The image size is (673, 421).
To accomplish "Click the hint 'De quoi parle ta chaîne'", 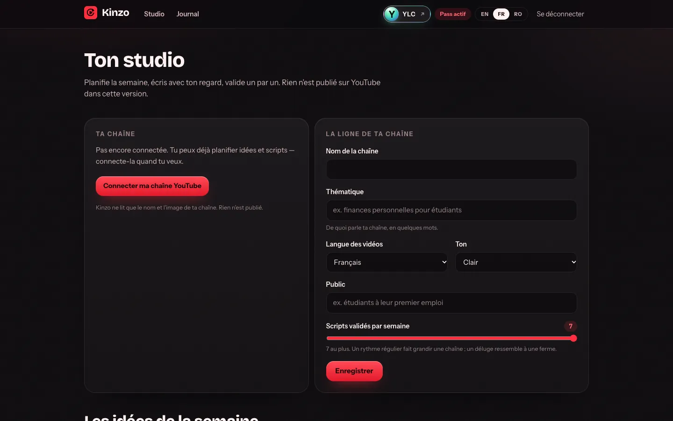I will point(382,228).
